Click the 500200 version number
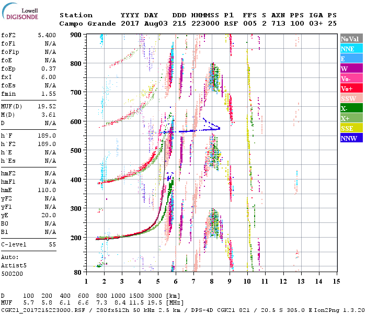366x314 pixels. [12, 274]
